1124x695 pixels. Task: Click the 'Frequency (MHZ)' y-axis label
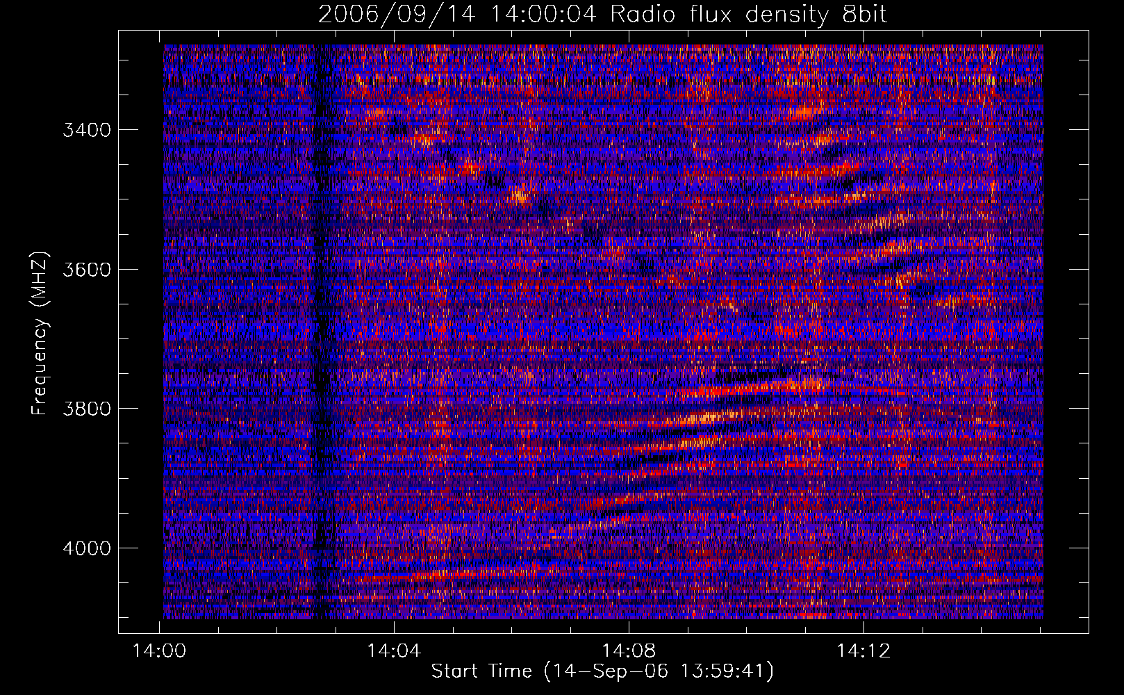[x=40, y=334]
